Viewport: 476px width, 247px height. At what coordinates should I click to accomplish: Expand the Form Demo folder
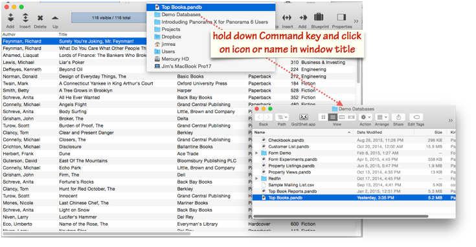[x=256, y=153]
